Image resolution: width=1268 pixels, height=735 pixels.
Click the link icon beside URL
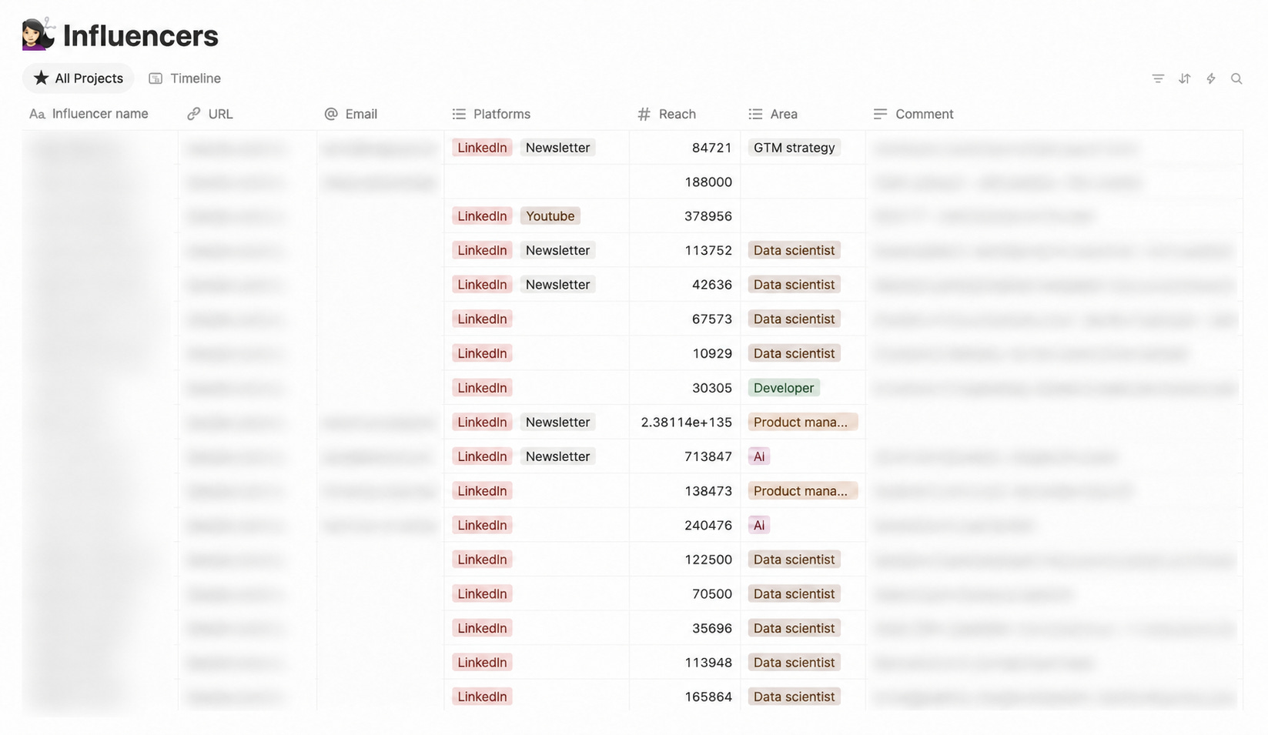click(x=194, y=114)
